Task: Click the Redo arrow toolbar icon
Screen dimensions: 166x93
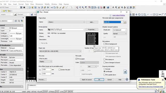Action: click(x=72, y=7)
